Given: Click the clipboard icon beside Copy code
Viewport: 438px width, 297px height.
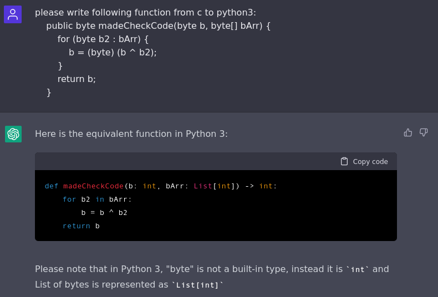Looking at the screenshot, I should 344,161.
